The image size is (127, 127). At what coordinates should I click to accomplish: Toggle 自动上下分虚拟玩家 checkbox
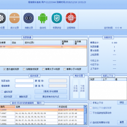(x=91, y=108)
